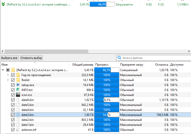
Task: Click the Выбрать все button
Action: tap(9, 58)
